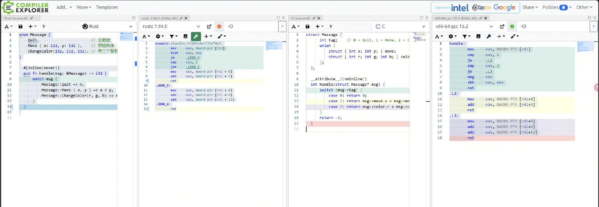Open C language selector dropdown
This screenshot has width=599, height=207.
click(401, 26)
